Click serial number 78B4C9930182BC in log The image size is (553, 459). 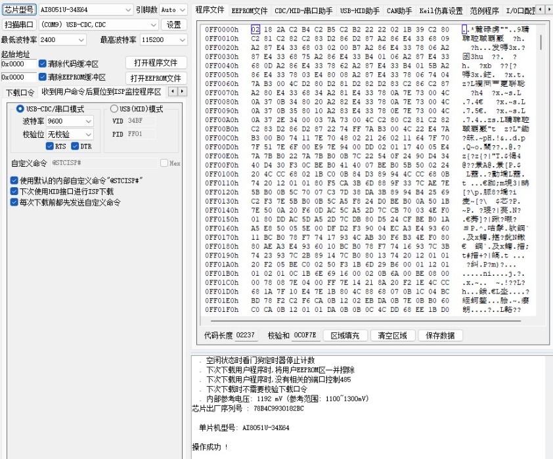point(278,408)
